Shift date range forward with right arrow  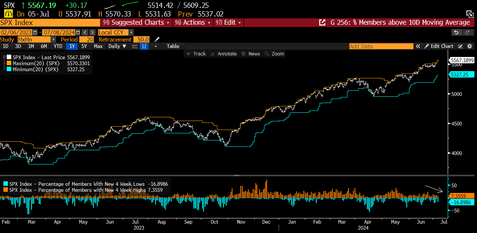(92, 33)
